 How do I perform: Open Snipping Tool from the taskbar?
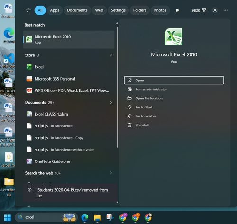coord(110,217)
